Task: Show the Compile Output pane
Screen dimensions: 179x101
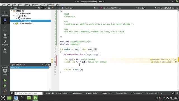Action: point(92,93)
